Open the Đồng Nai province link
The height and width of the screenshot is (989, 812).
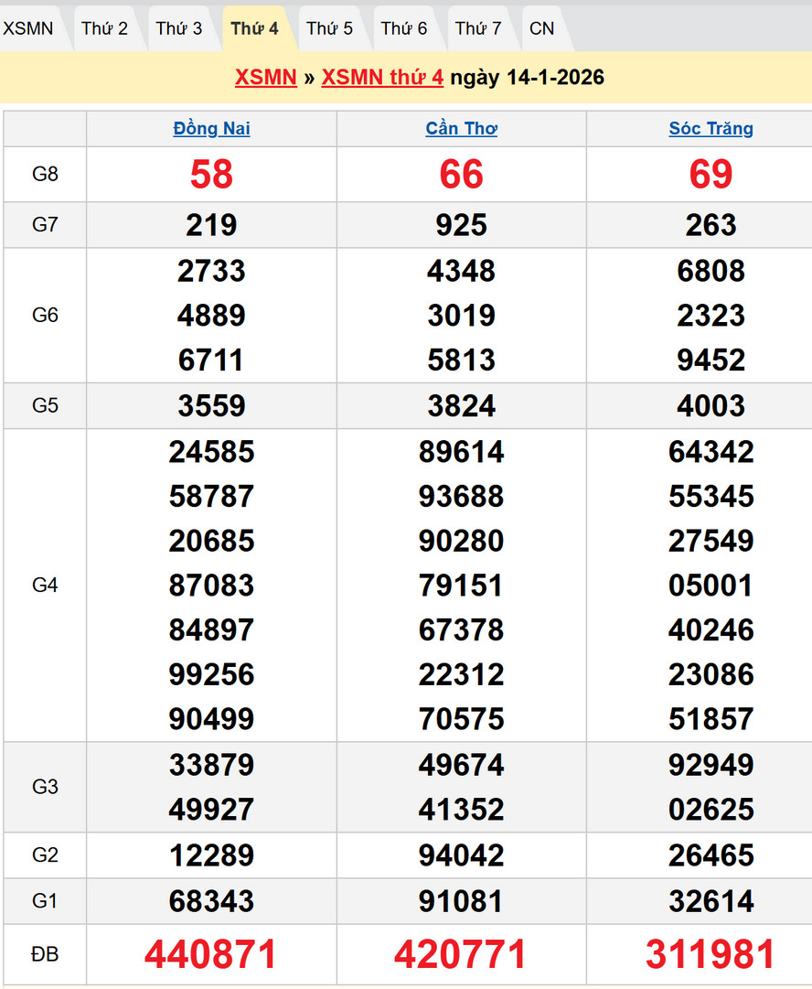point(211,129)
